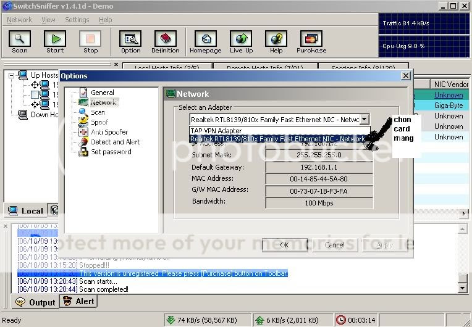472x327 pixels.
Task: Select General in Options tree
Action: coord(103,93)
